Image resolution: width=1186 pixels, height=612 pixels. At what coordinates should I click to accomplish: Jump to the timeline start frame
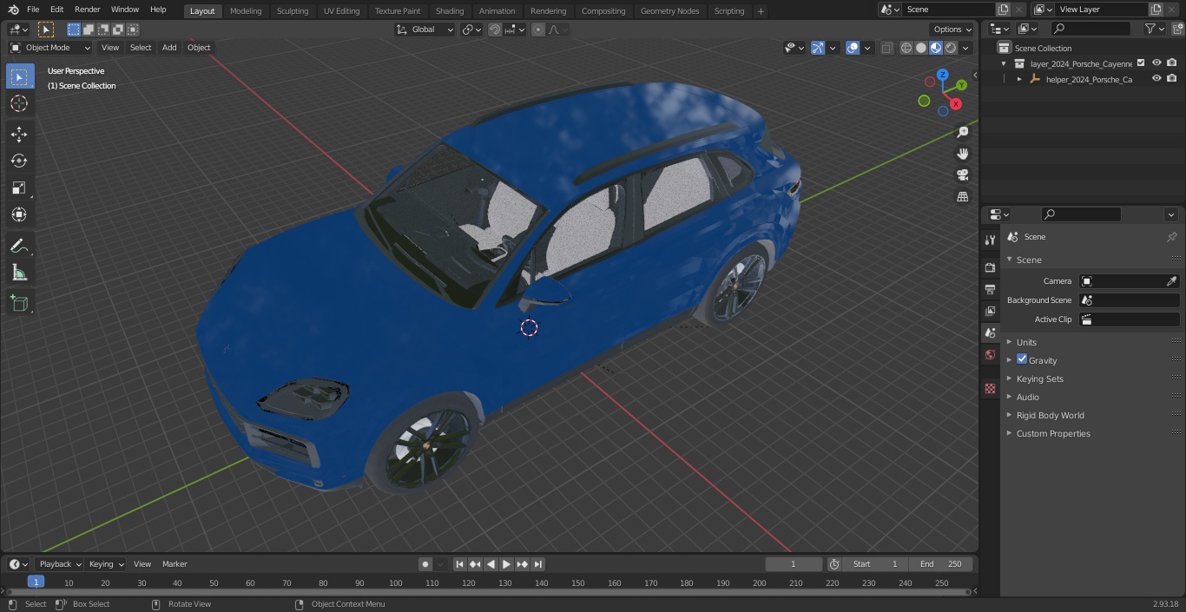coord(460,564)
